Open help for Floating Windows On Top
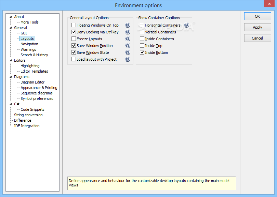 (x=128, y=25)
